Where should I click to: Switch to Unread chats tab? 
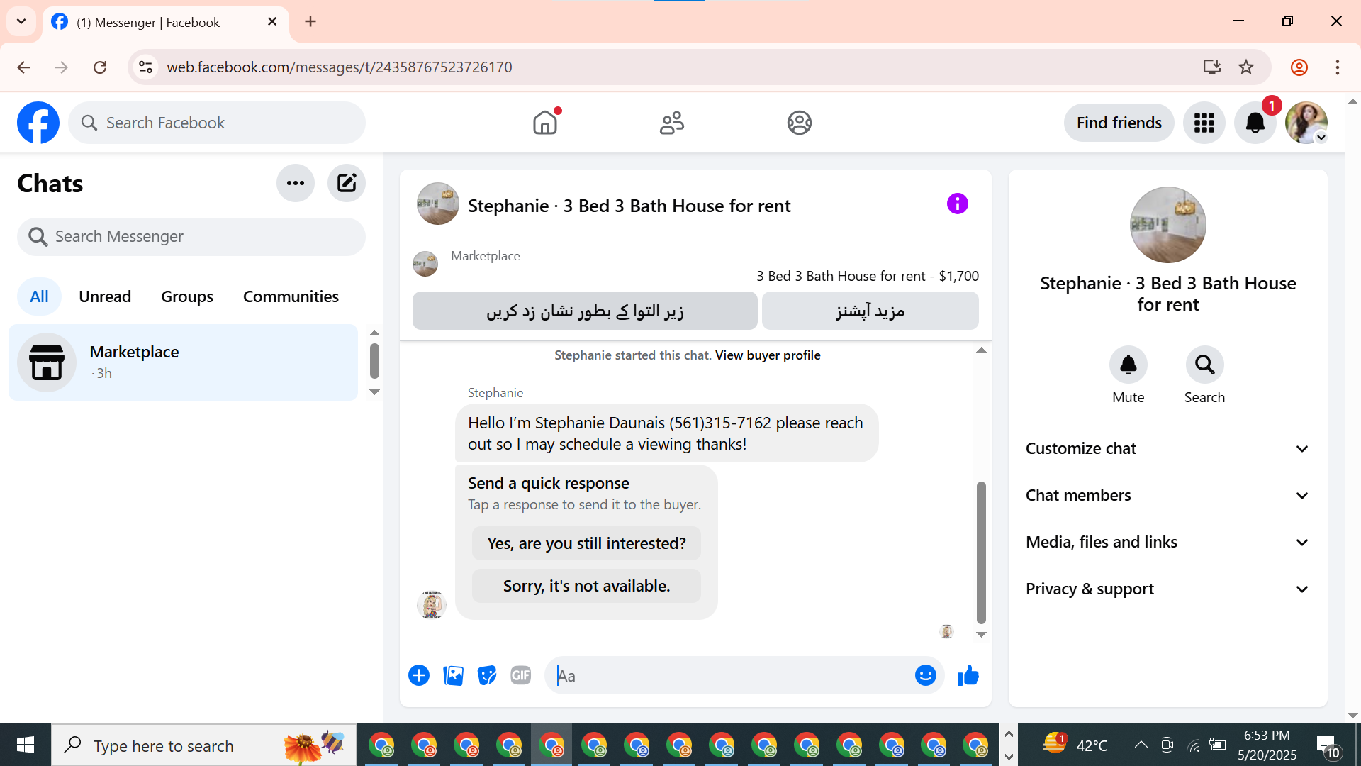coord(105,296)
